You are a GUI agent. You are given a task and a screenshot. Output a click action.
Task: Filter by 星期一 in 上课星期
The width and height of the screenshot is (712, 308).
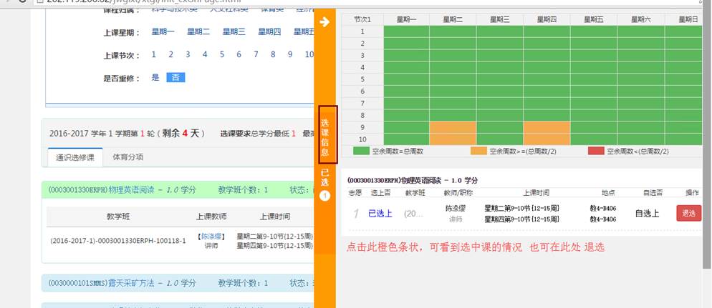click(x=163, y=31)
